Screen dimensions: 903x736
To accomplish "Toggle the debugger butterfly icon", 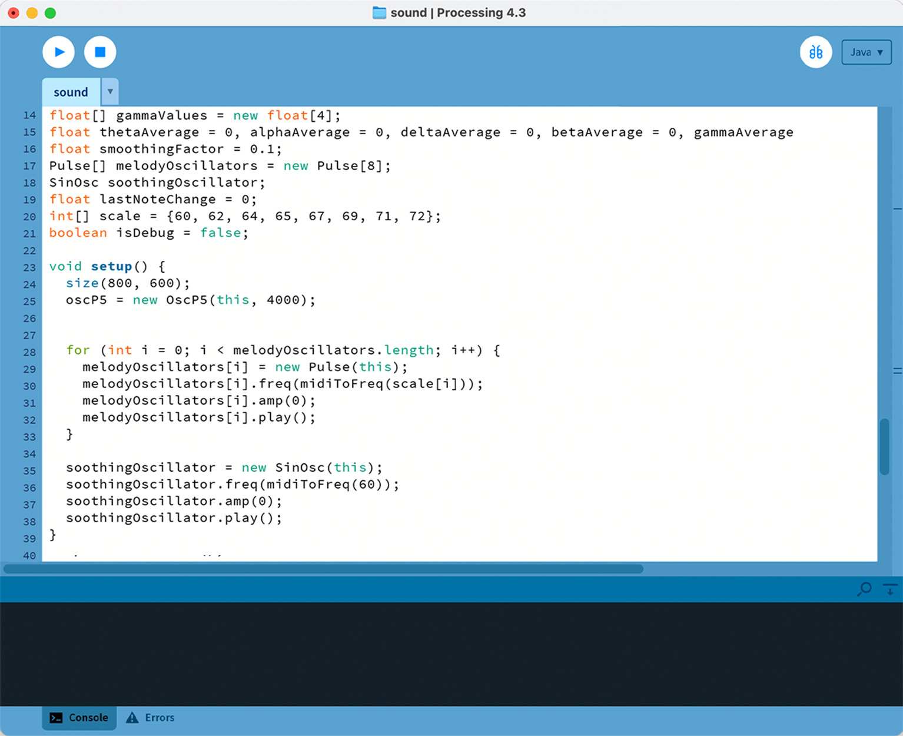I will coord(815,52).
